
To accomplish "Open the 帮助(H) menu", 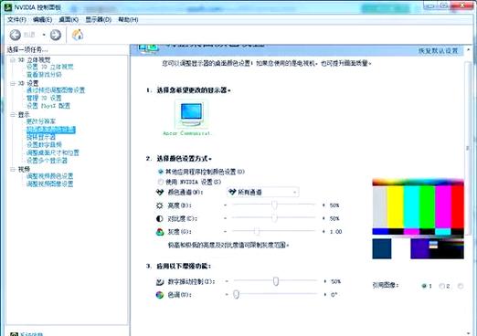I will [128, 20].
